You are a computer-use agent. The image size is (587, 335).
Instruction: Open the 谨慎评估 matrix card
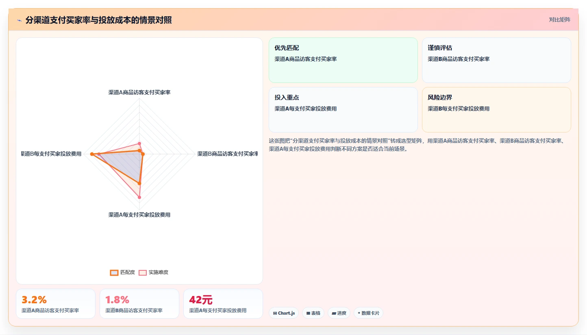[496, 60]
